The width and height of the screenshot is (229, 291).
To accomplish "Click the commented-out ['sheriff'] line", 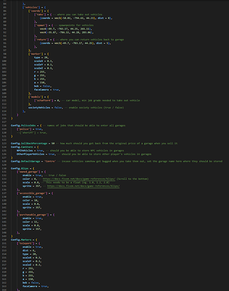I will [x=32, y=133].
